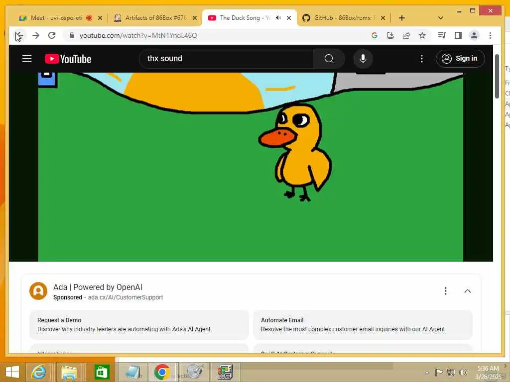The width and height of the screenshot is (510, 382).
Task: Click the network tray icon
Action: [x=451, y=372]
